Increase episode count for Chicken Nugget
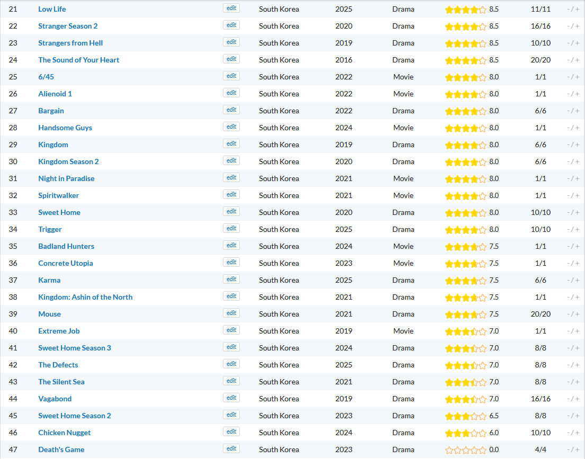Screen dimensions: 585x459 [578, 433]
